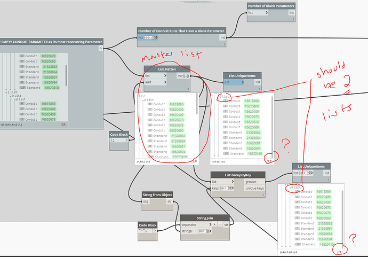
Task: Click the 'list' input chevron on List.GroupByKey
Action: click(x=233, y=182)
